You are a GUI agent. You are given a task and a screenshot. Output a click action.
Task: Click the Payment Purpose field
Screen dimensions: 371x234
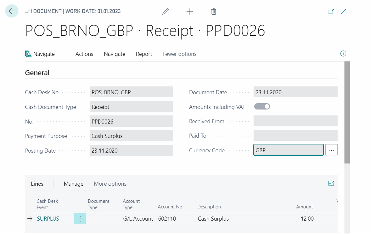tap(131, 136)
